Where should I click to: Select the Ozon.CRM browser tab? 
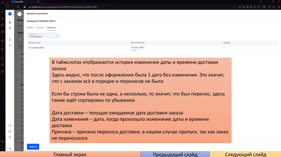(26, 2)
